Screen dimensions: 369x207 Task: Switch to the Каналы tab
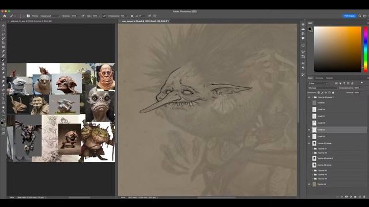click(x=319, y=78)
